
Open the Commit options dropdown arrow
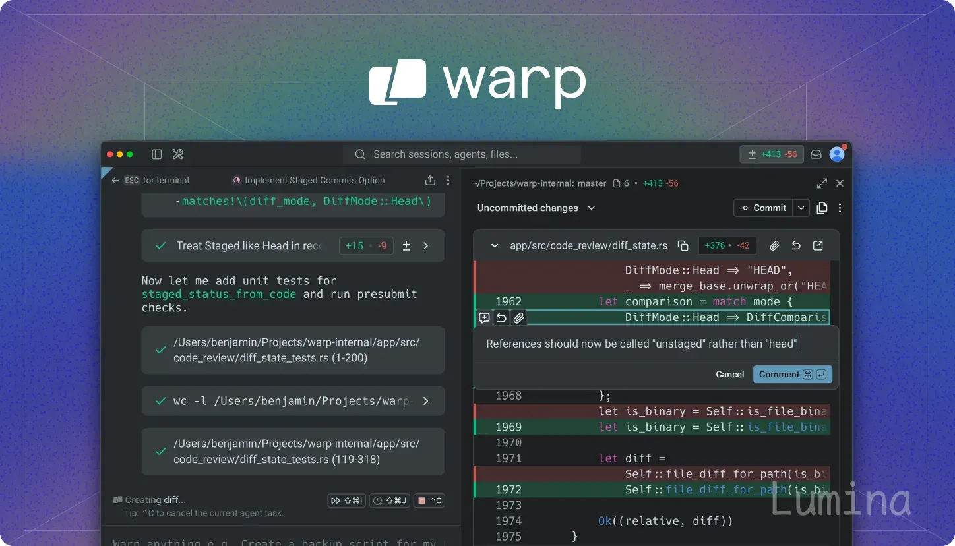(801, 208)
